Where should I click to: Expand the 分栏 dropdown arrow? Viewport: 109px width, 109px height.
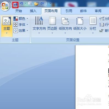pyautogui.click(x=93, y=33)
